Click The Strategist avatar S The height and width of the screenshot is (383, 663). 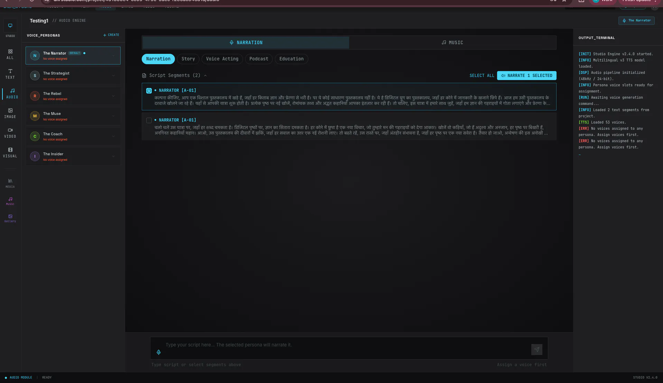coord(35,76)
